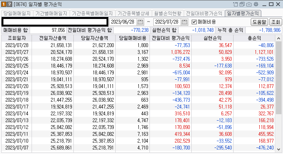The height and width of the screenshot is (154, 283).
Task: Select the 2023/07/07 date cell
Action: click(17, 148)
